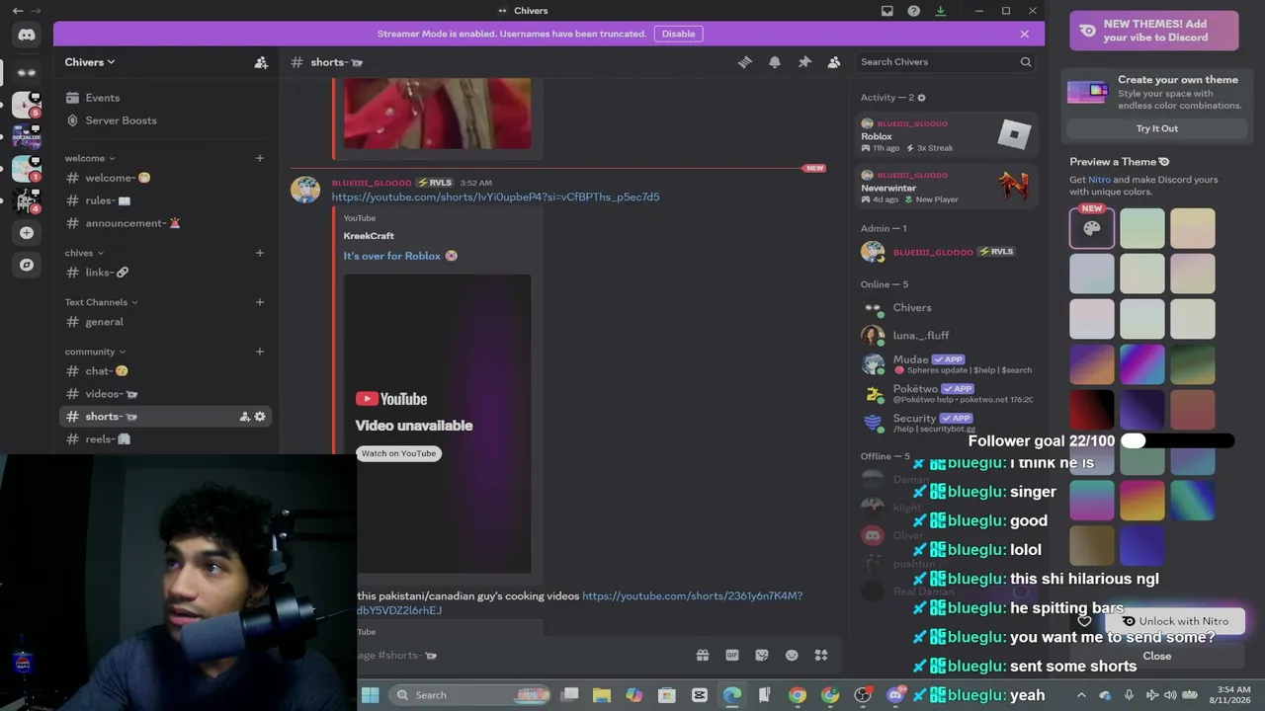Image resolution: width=1265 pixels, height=711 pixels.
Task: Open Discord direct messages home icon
Action: (27, 35)
